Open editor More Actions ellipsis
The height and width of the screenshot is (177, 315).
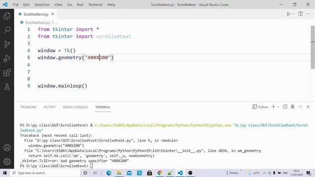tap(308, 14)
